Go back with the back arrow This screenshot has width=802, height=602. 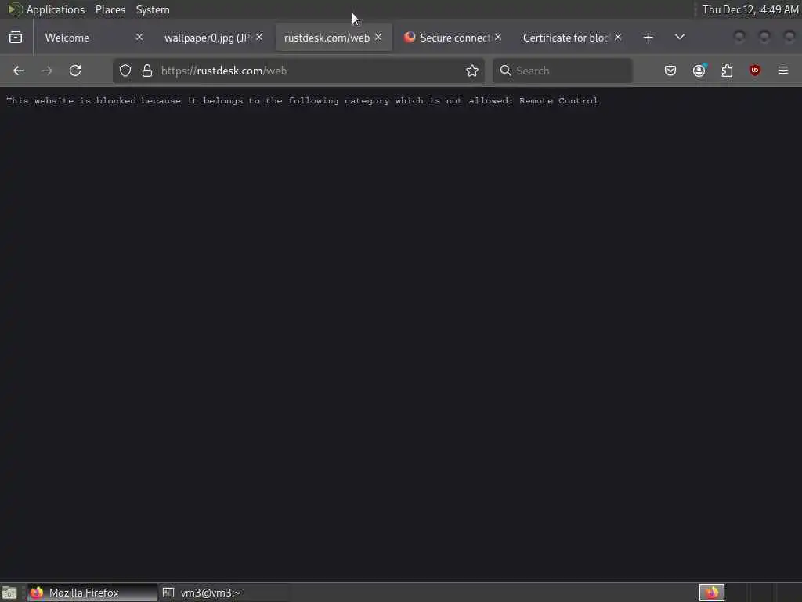19,71
